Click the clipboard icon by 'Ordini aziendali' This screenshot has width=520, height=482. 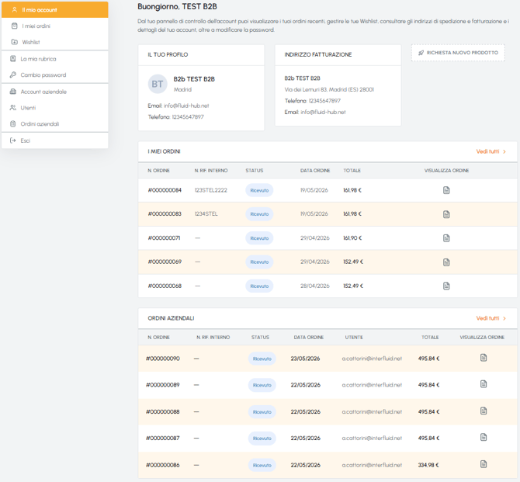[13, 123]
